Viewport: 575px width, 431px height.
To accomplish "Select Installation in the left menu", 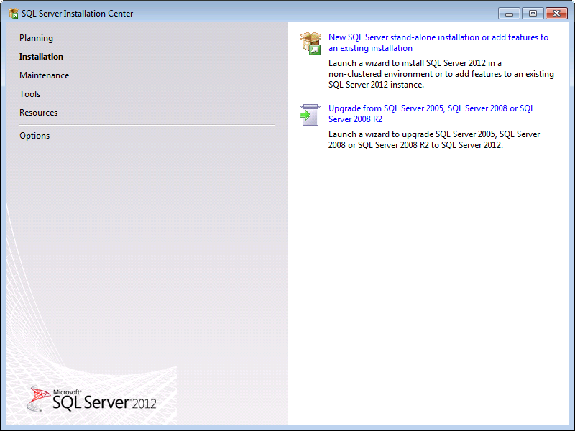I will pyautogui.click(x=41, y=57).
